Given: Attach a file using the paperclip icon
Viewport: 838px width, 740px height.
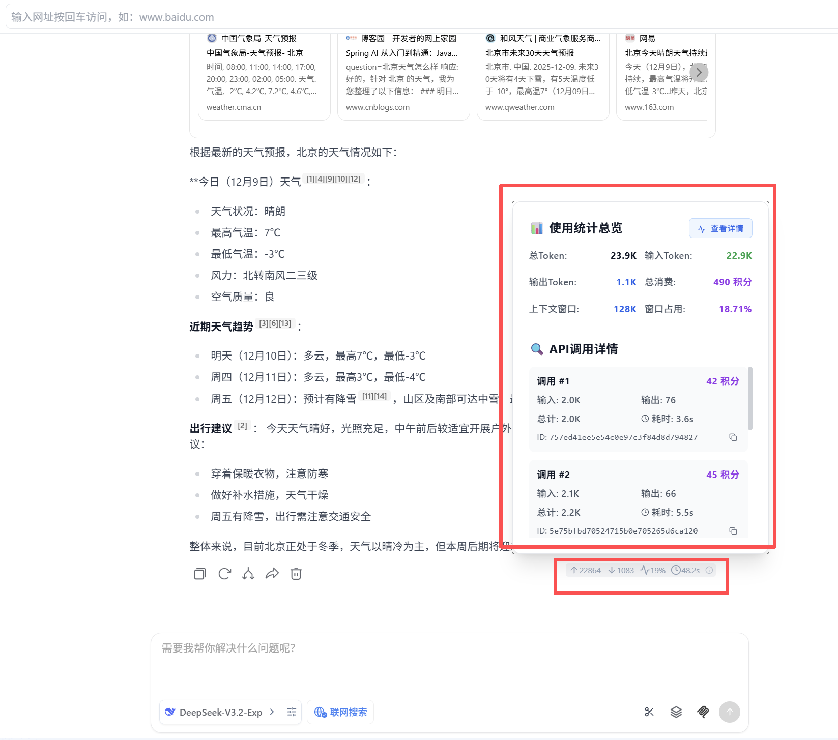Looking at the screenshot, I should 703,712.
